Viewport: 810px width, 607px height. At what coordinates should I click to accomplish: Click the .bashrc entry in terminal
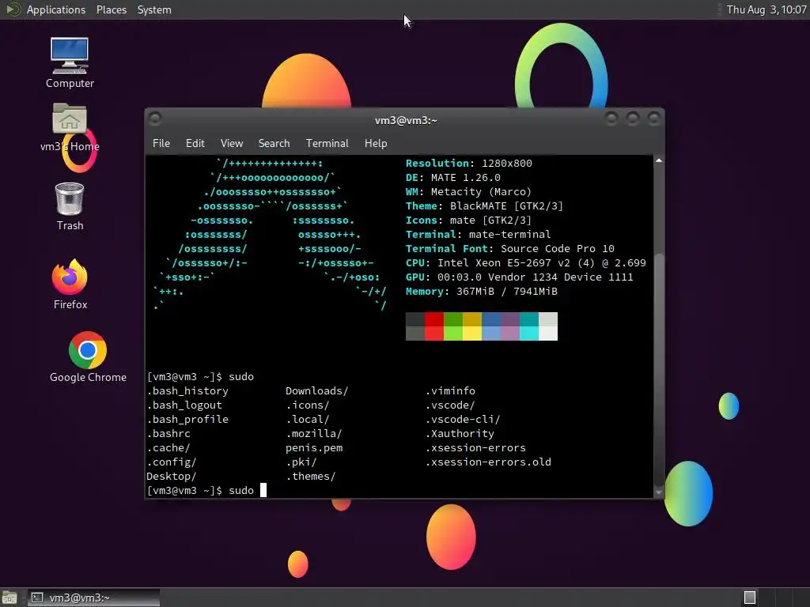pos(168,434)
